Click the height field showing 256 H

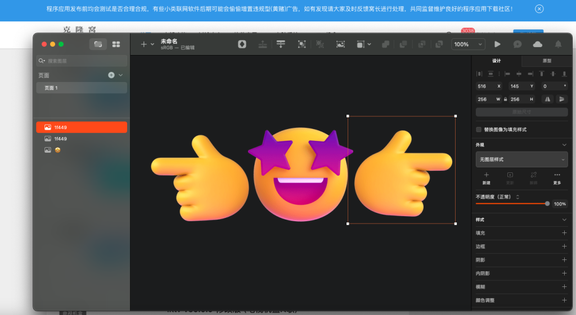tap(521, 99)
